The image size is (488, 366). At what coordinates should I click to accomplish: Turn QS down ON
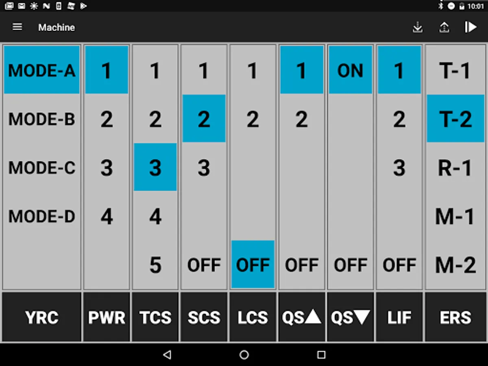point(350,70)
